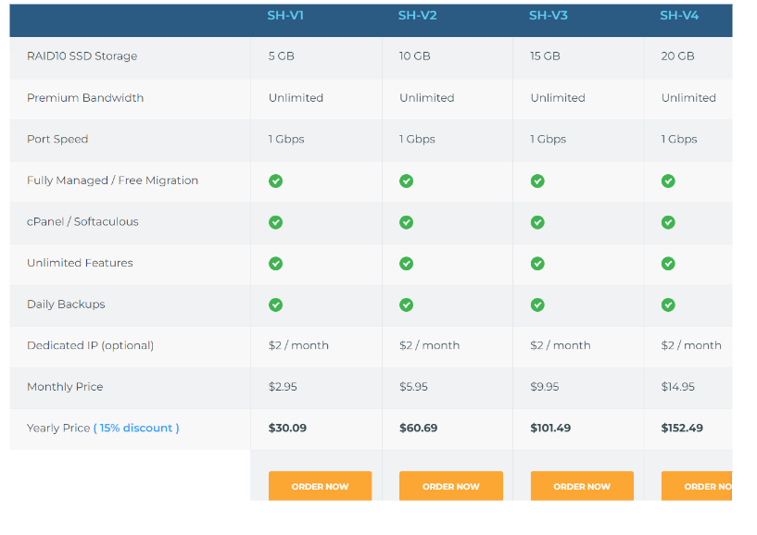Click the 'Port Speed' row label
Image resolution: width=757 pixels, height=535 pixels.
57,139
